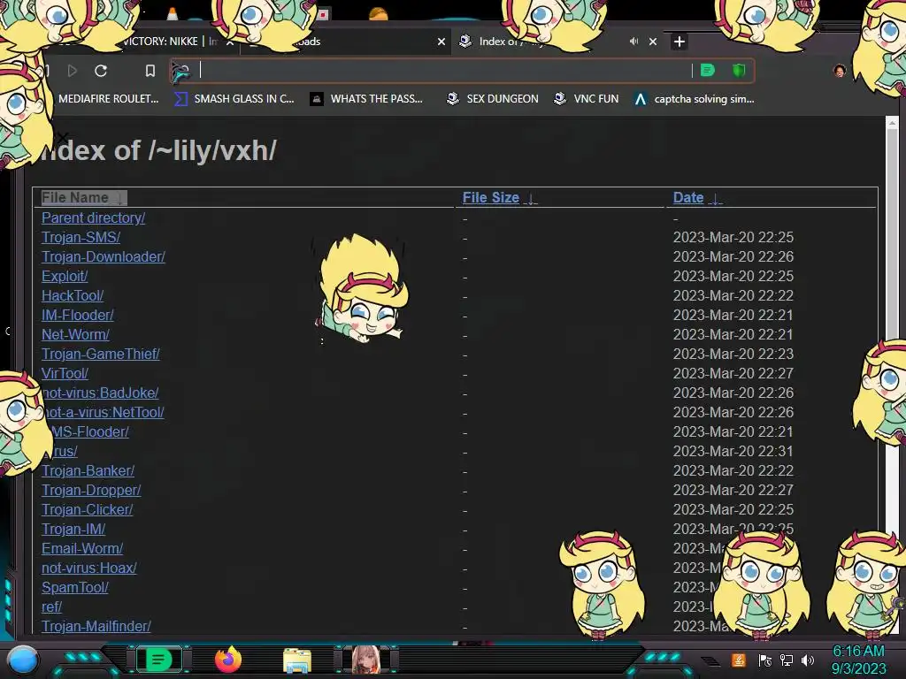Reload the page with the refresh icon
The image size is (906, 679).
pyautogui.click(x=101, y=71)
